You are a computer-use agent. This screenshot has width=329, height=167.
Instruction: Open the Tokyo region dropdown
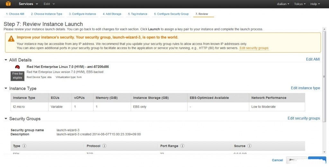point(300,4)
